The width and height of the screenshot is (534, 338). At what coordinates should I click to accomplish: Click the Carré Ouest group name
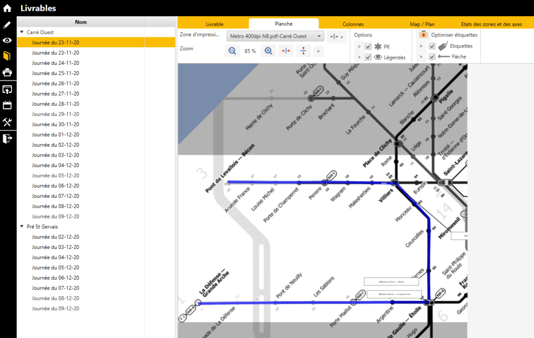[x=40, y=32]
